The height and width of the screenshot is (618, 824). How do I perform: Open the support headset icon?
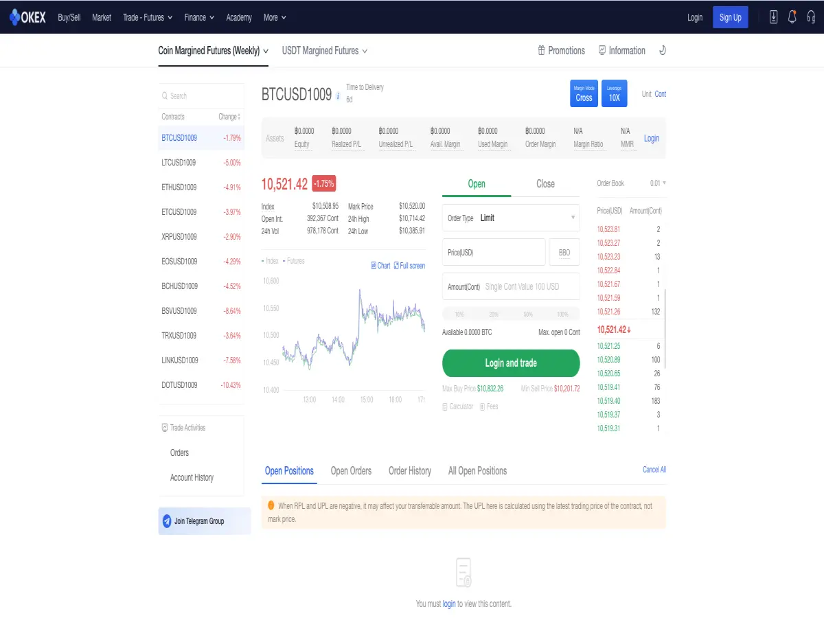point(811,17)
